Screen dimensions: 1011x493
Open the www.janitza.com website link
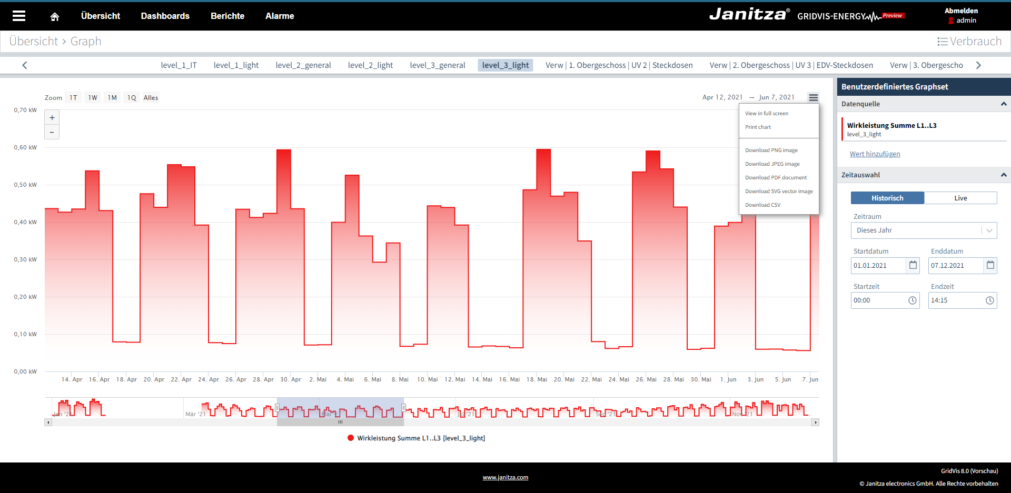click(x=505, y=477)
